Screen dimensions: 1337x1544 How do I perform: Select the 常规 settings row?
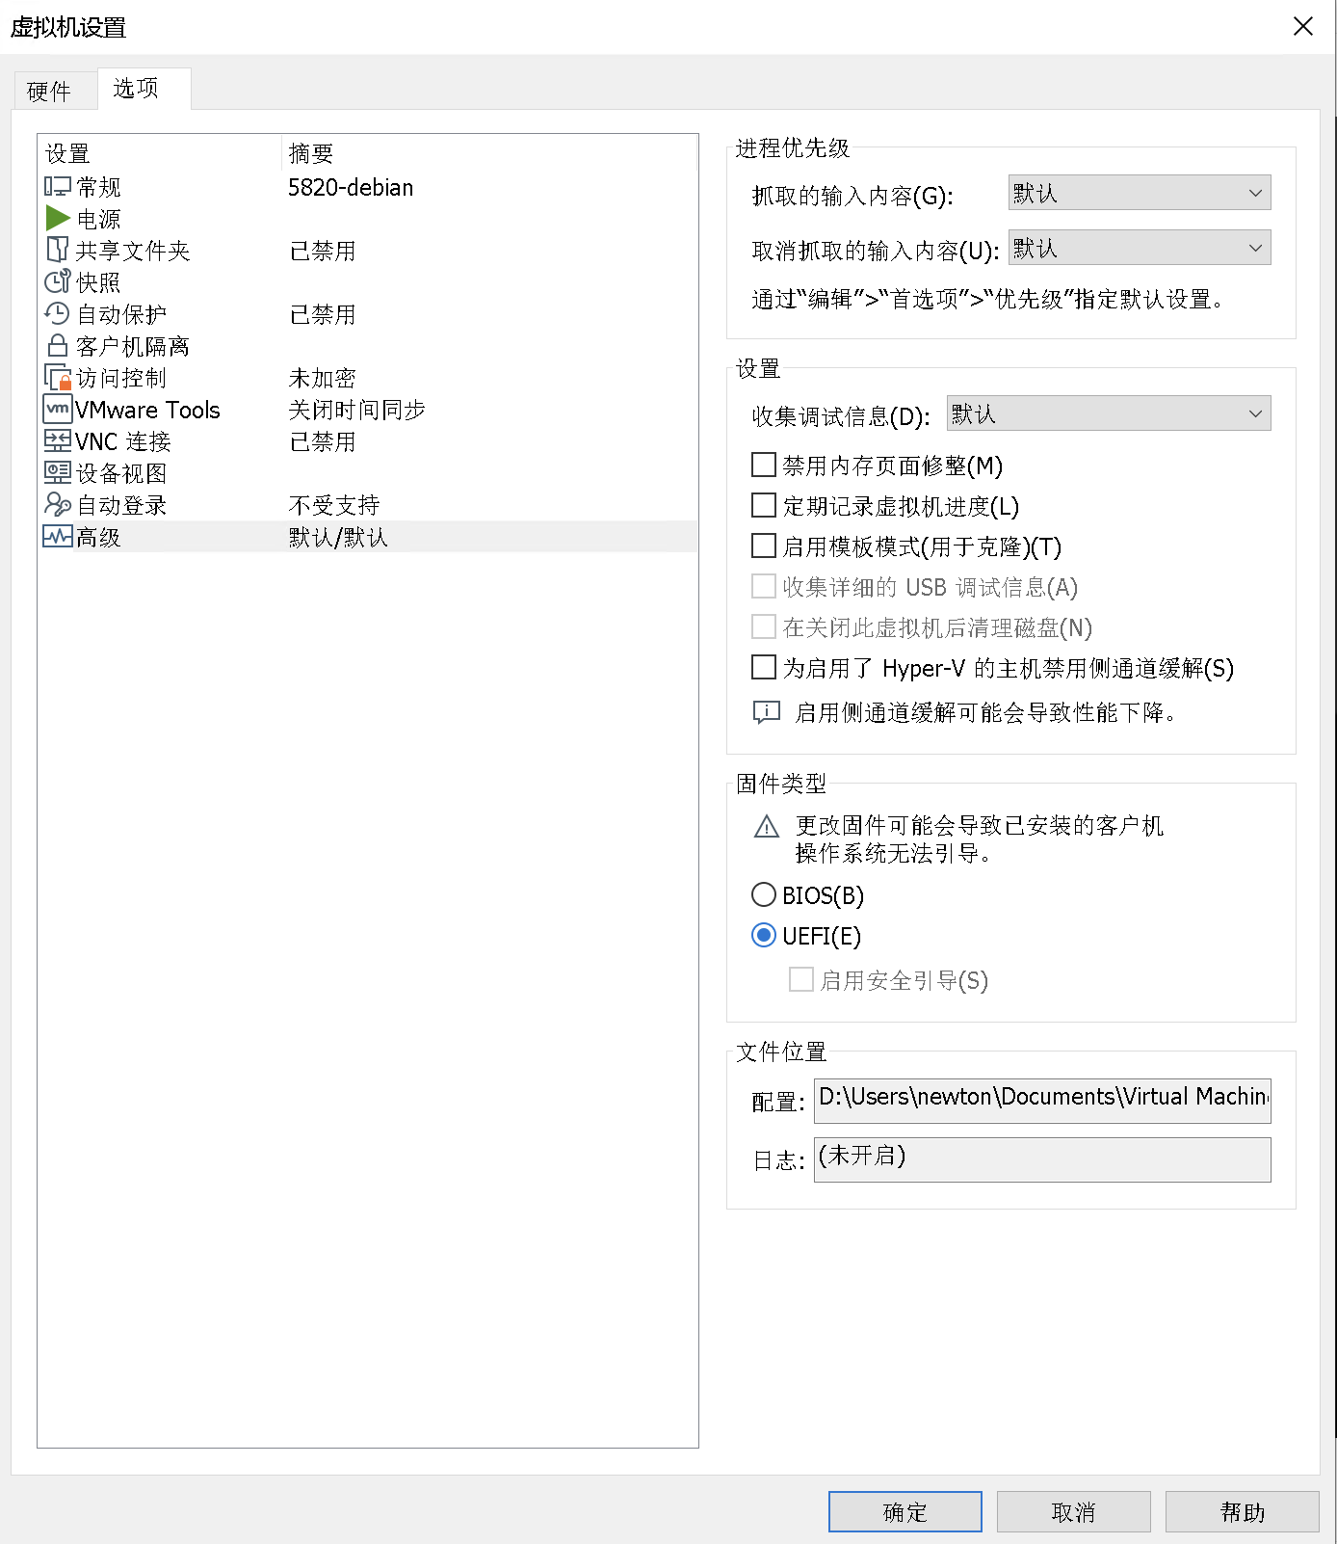[368, 187]
